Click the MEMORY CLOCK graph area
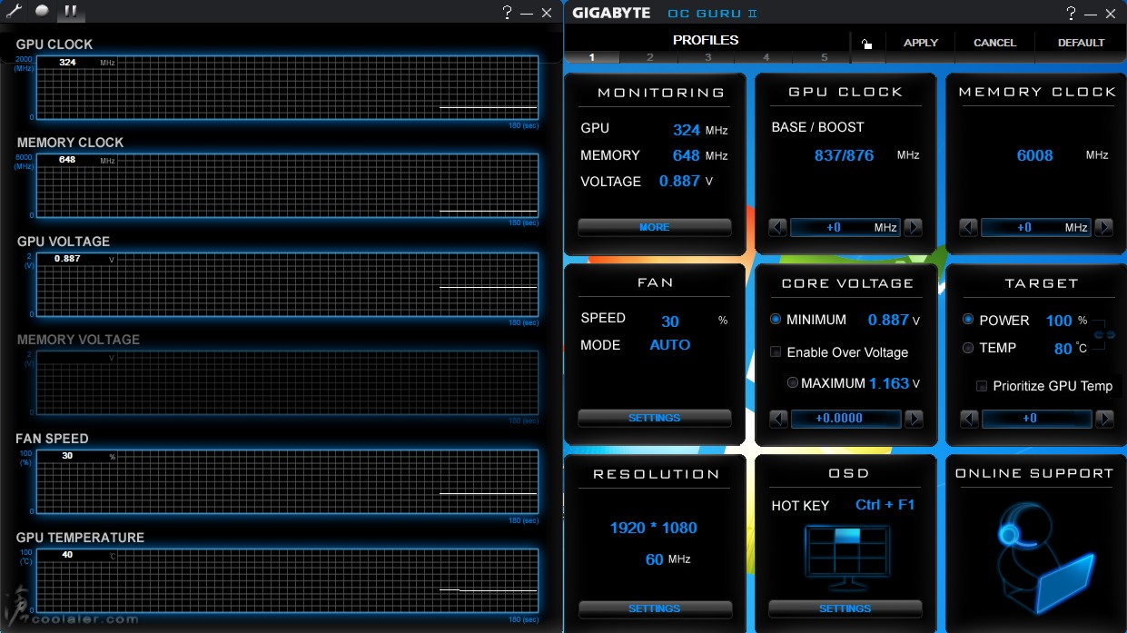 (287, 185)
